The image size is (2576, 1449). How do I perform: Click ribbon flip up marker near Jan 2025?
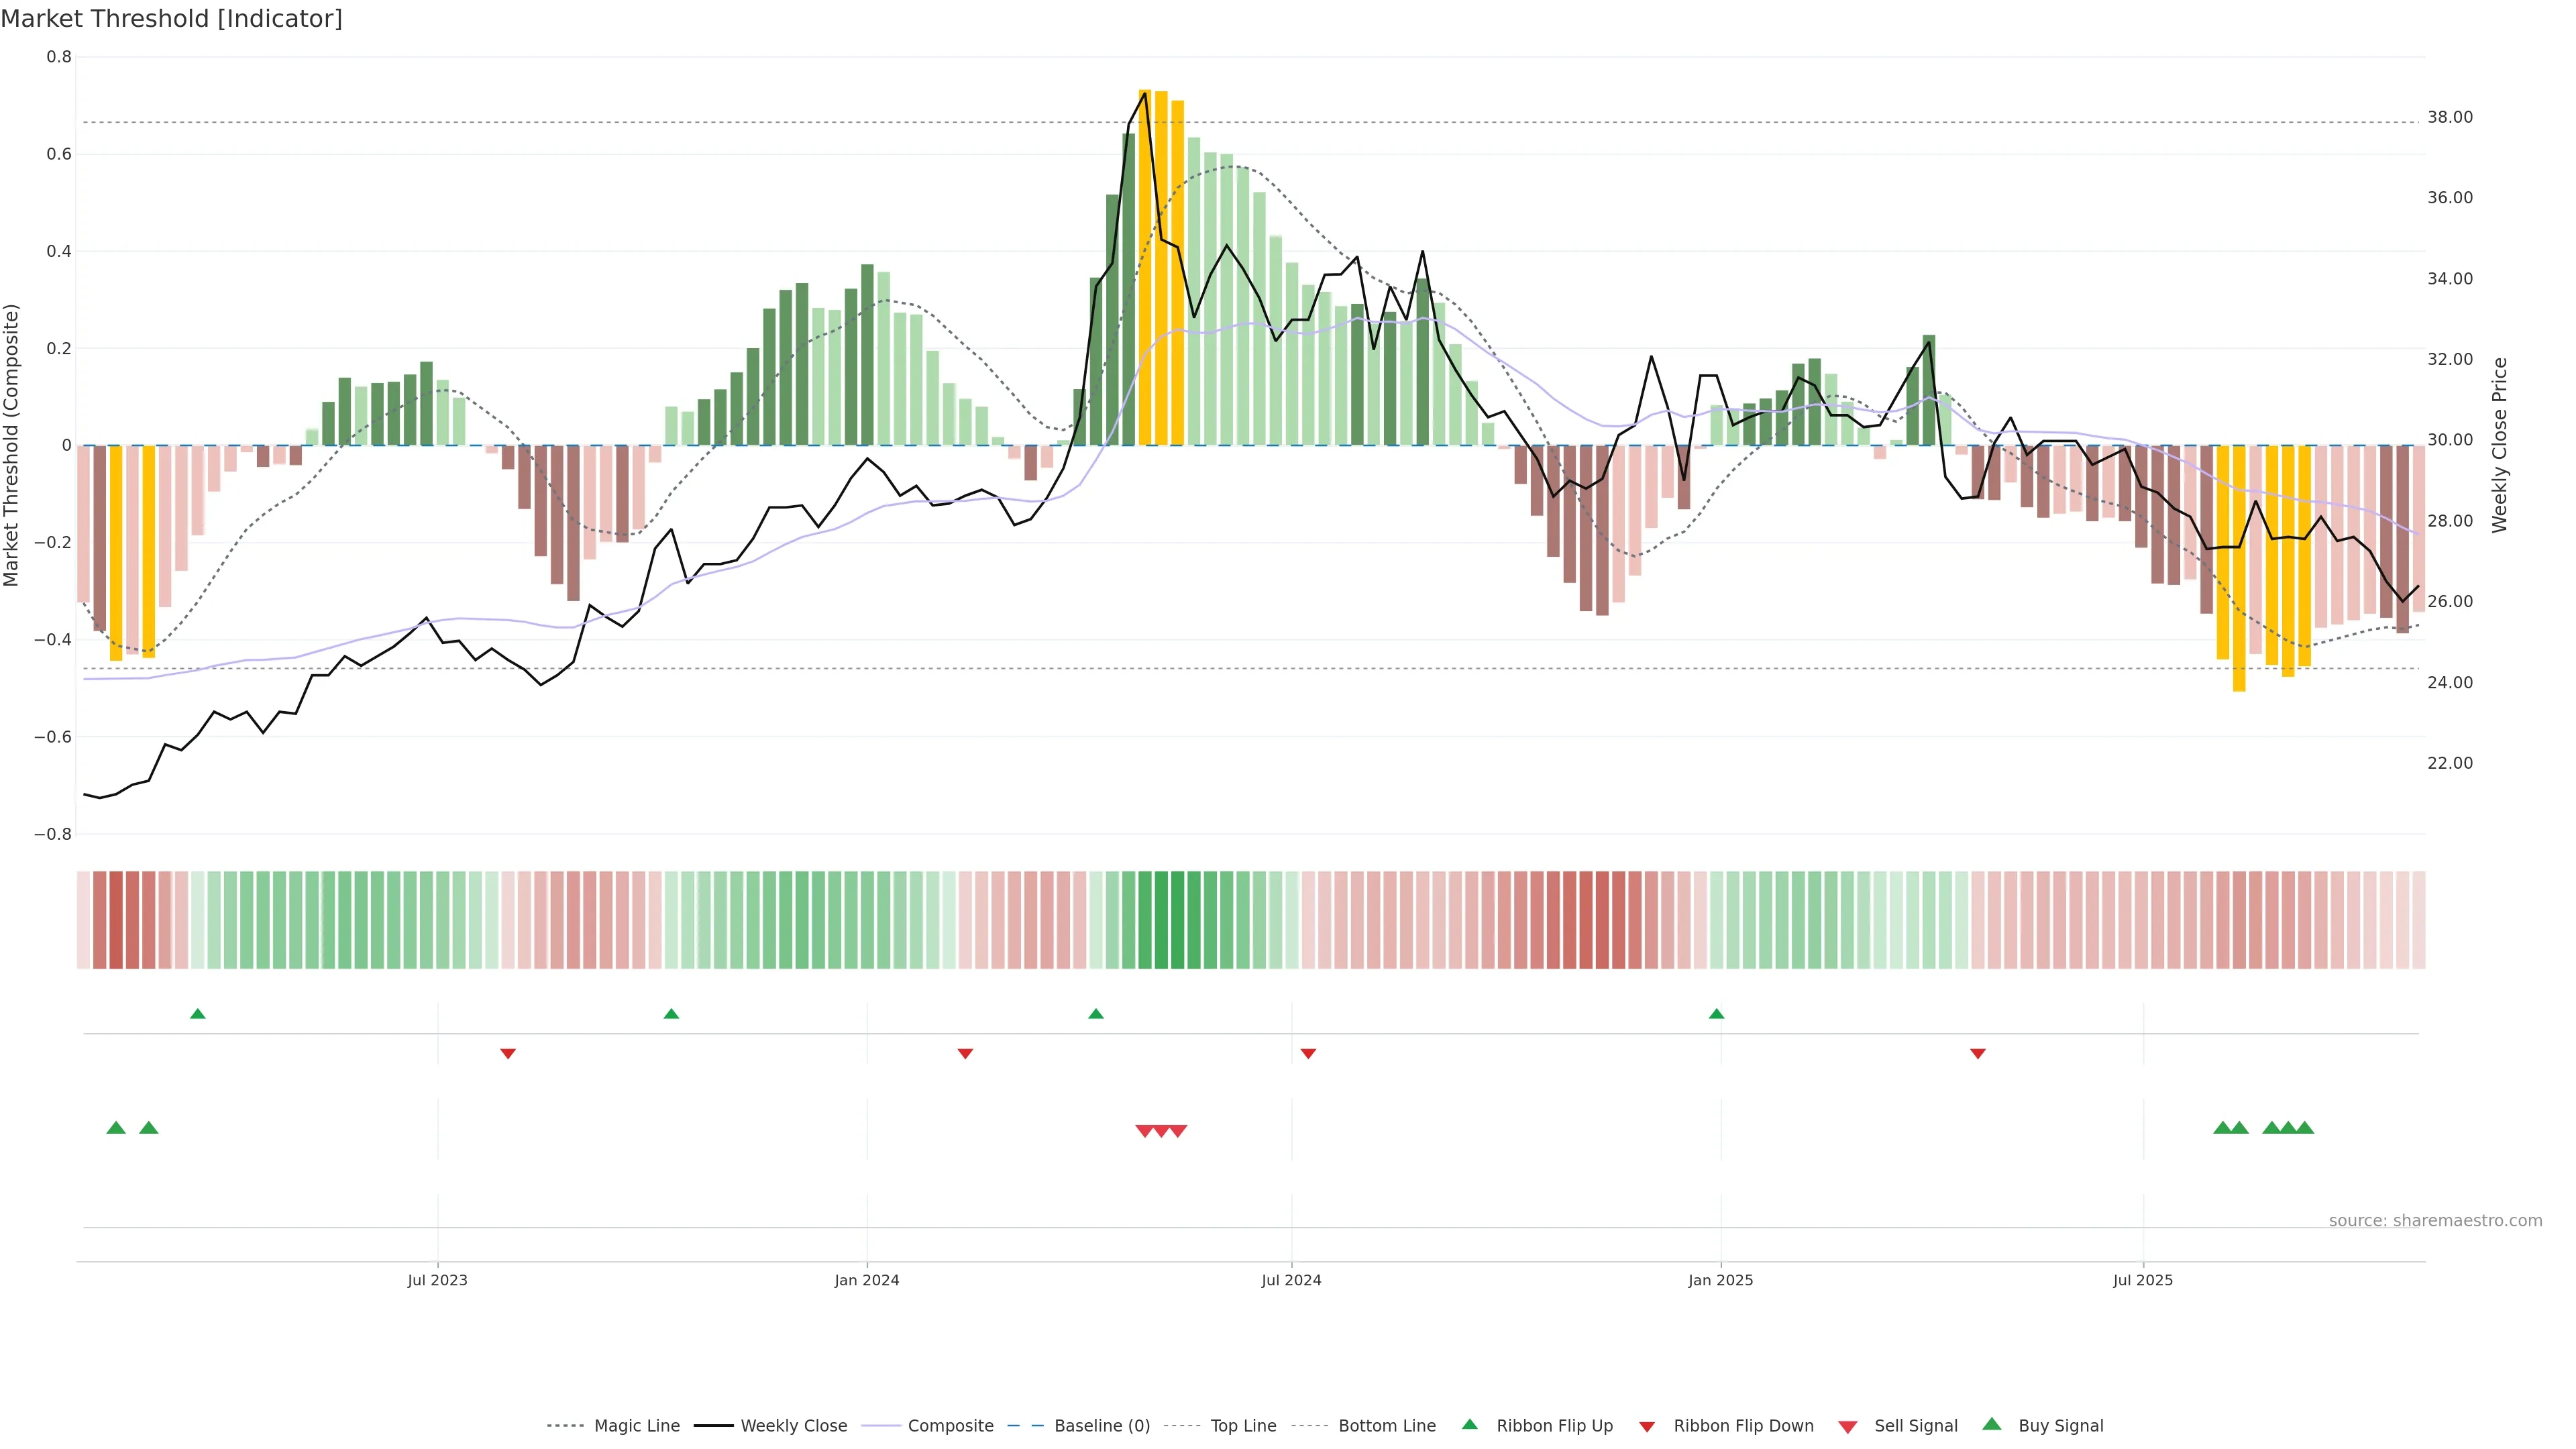(x=1717, y=1014)
